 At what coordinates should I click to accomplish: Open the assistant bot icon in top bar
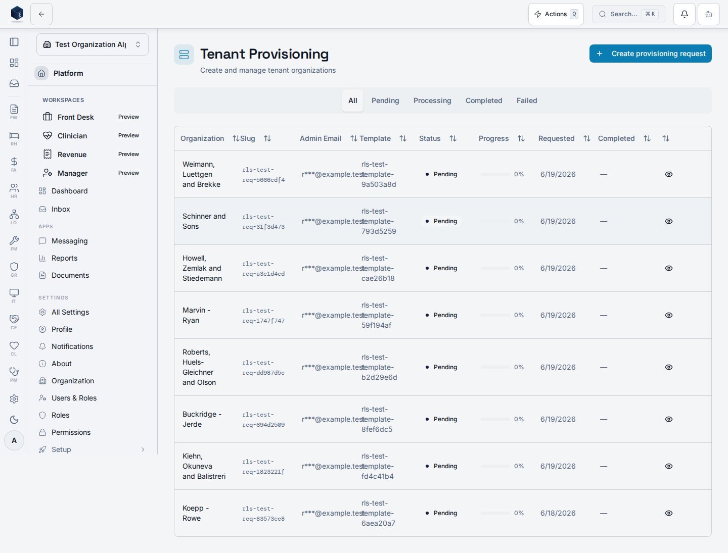(x=709, y=14)
